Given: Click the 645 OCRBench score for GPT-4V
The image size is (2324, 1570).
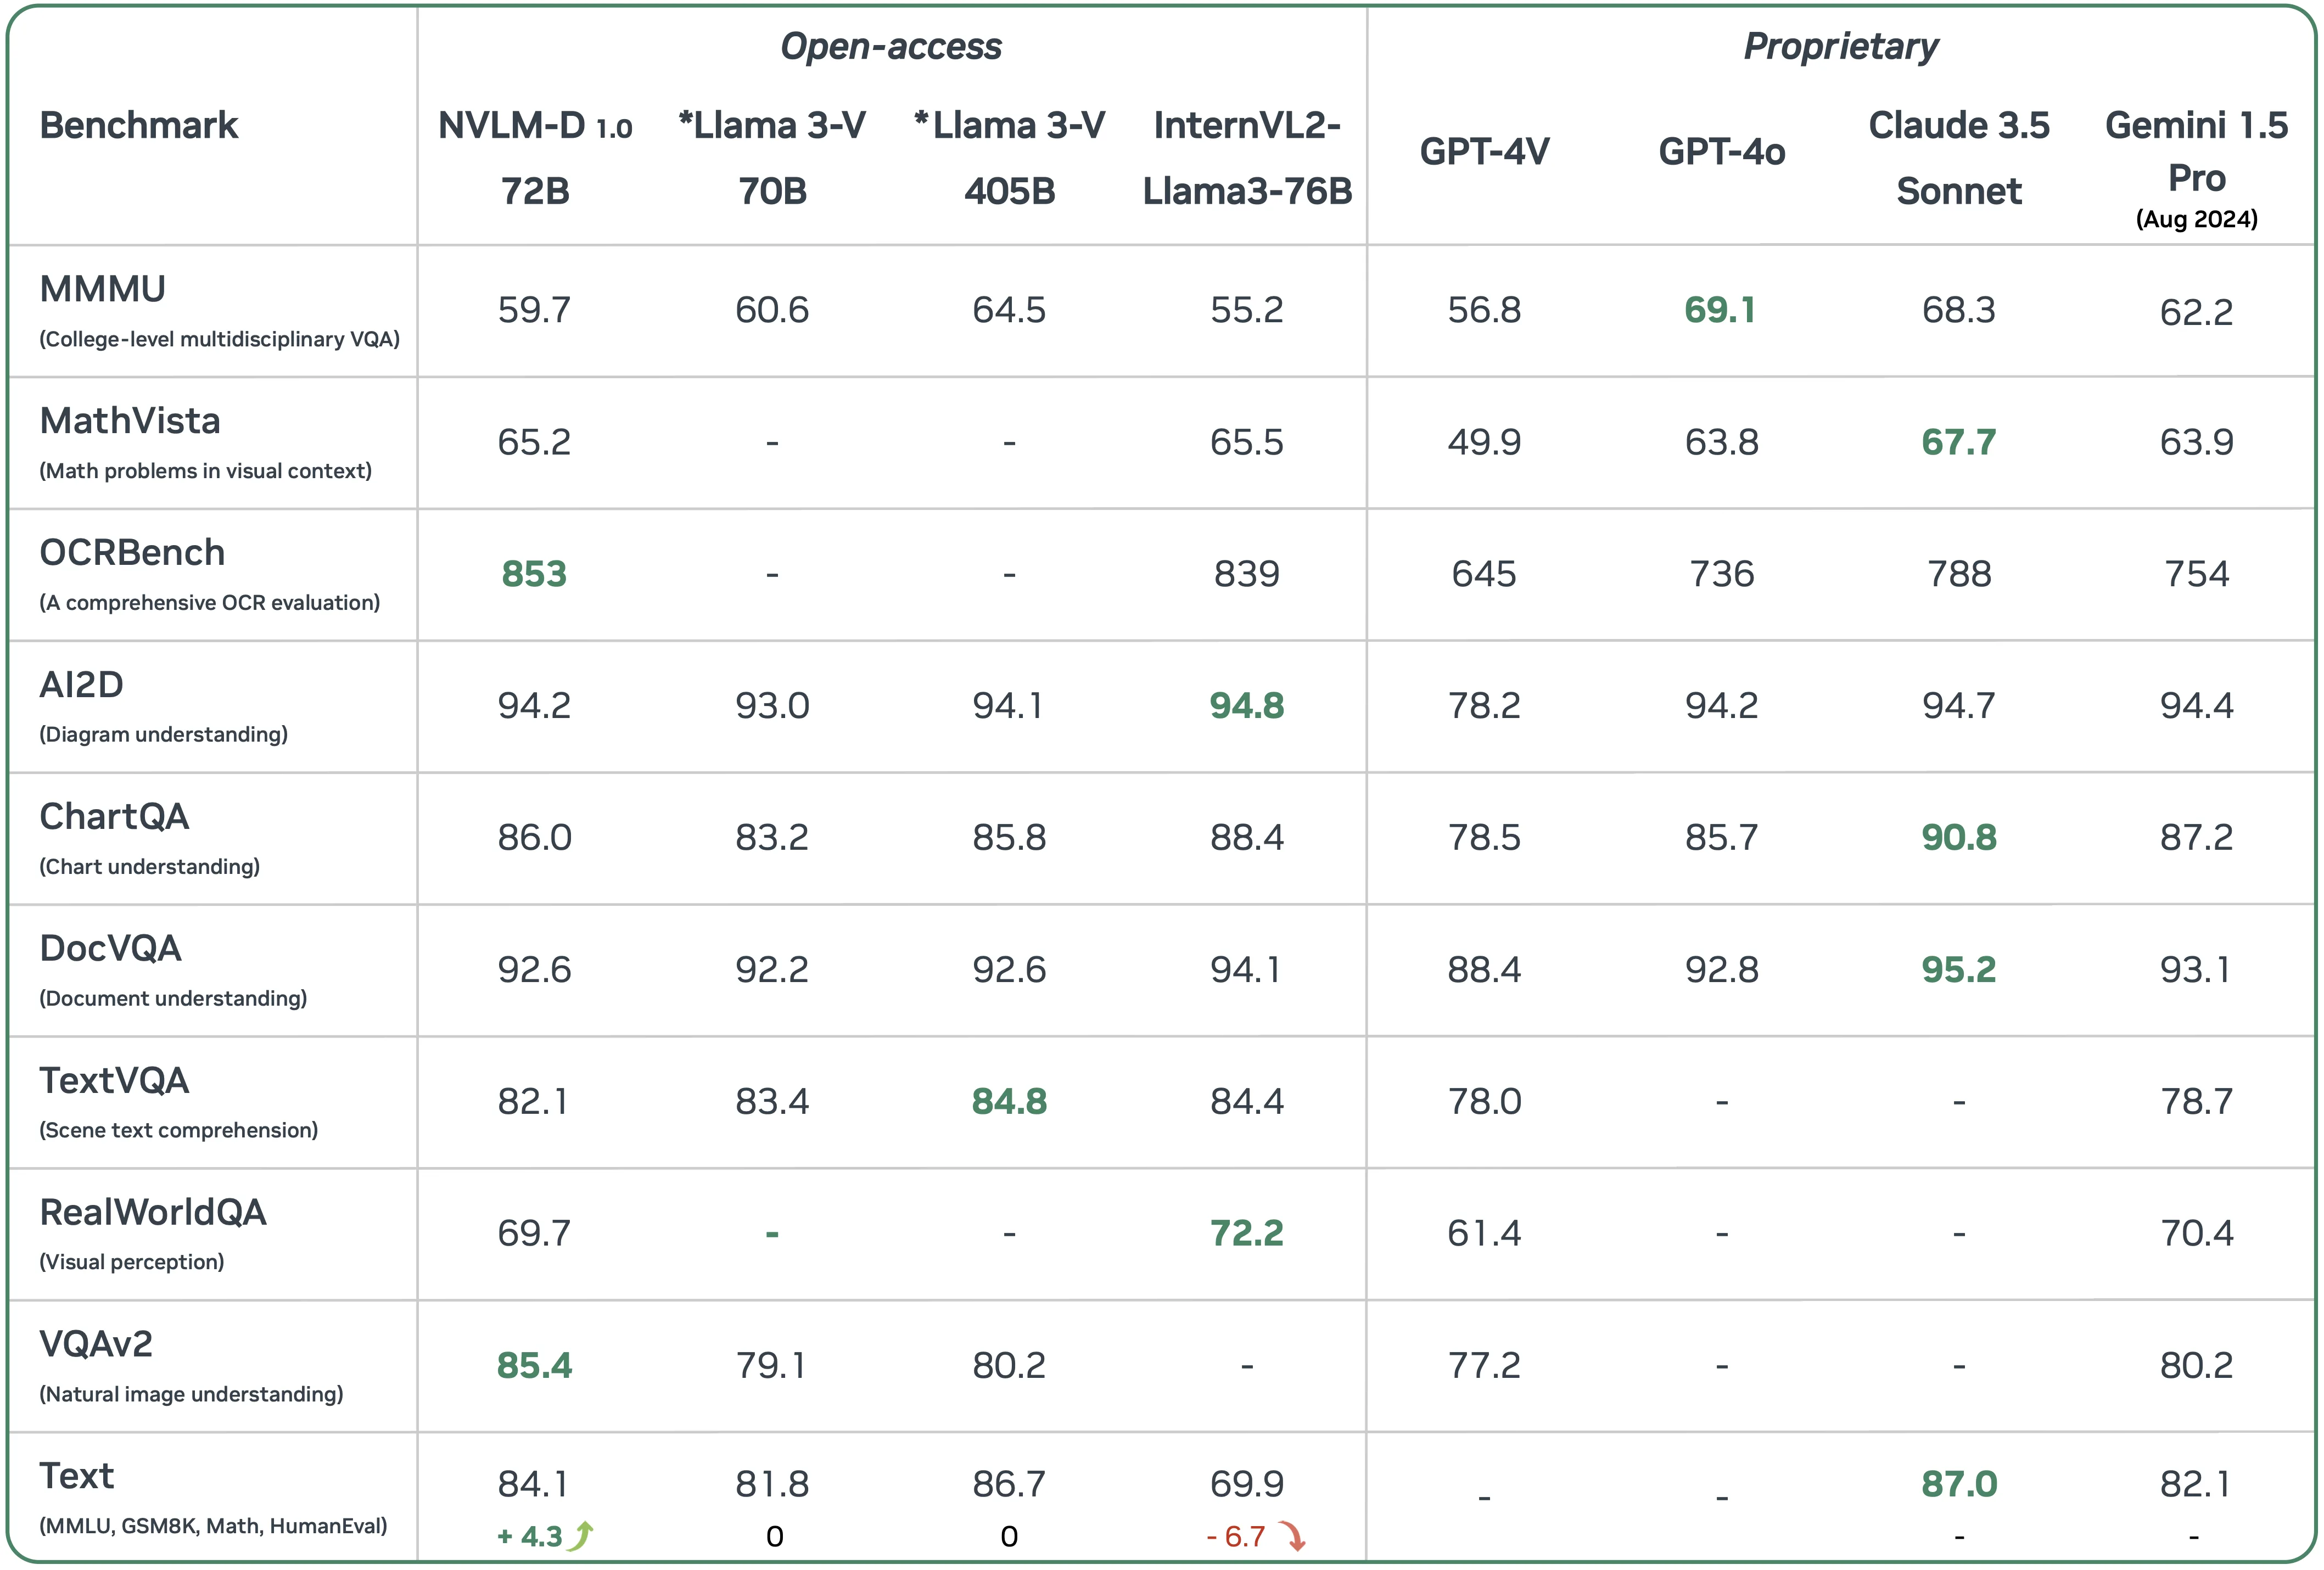Looking at the screenshot, I should tap(1484, 574).
